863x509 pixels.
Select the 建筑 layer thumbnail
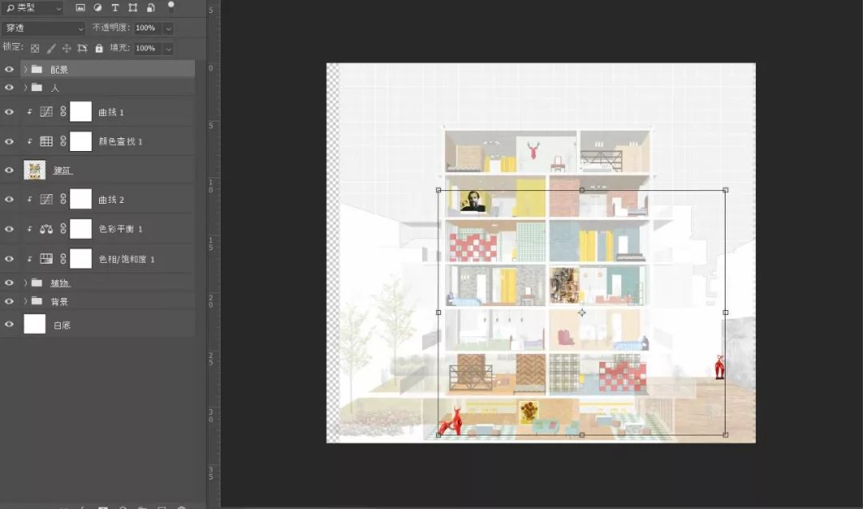coord(34,170)
